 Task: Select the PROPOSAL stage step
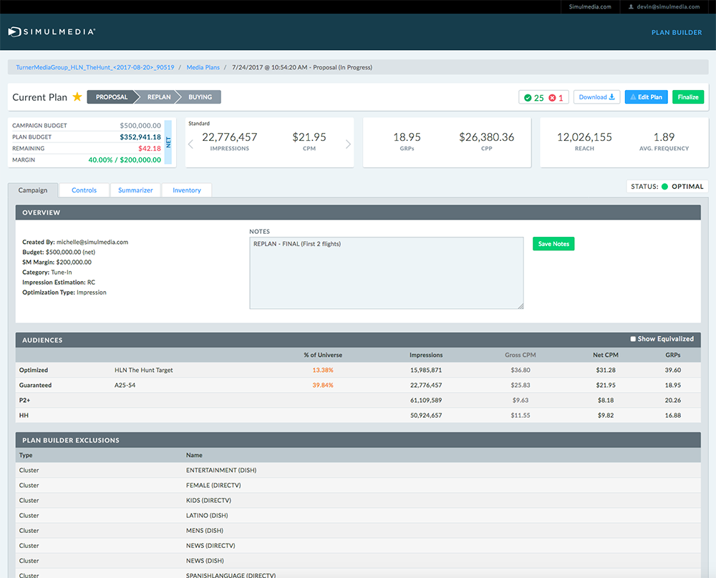(x=112, y=97)
